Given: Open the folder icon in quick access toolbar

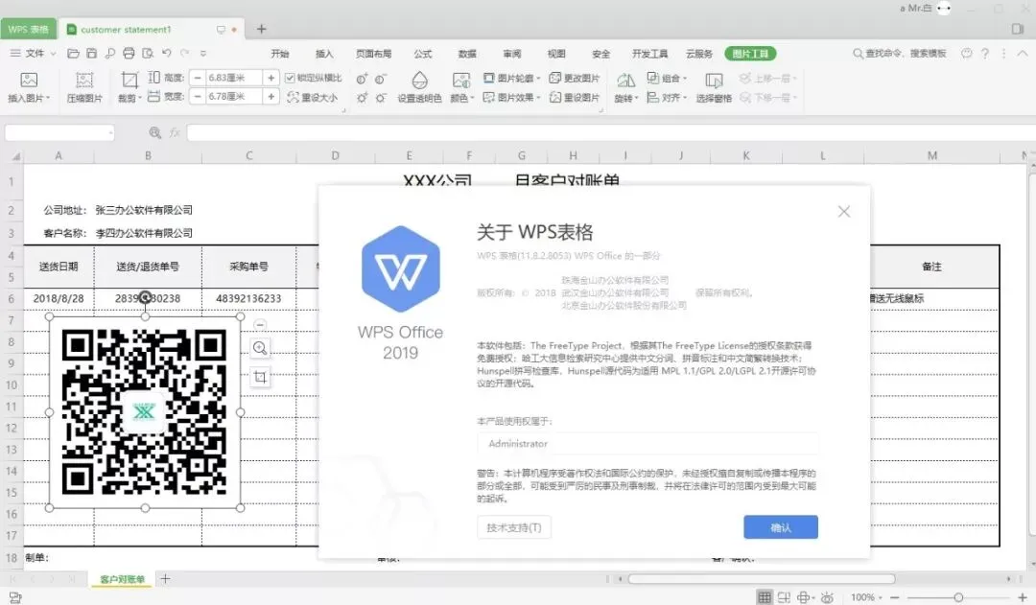Looking at the screenshot, I should 73,54.
